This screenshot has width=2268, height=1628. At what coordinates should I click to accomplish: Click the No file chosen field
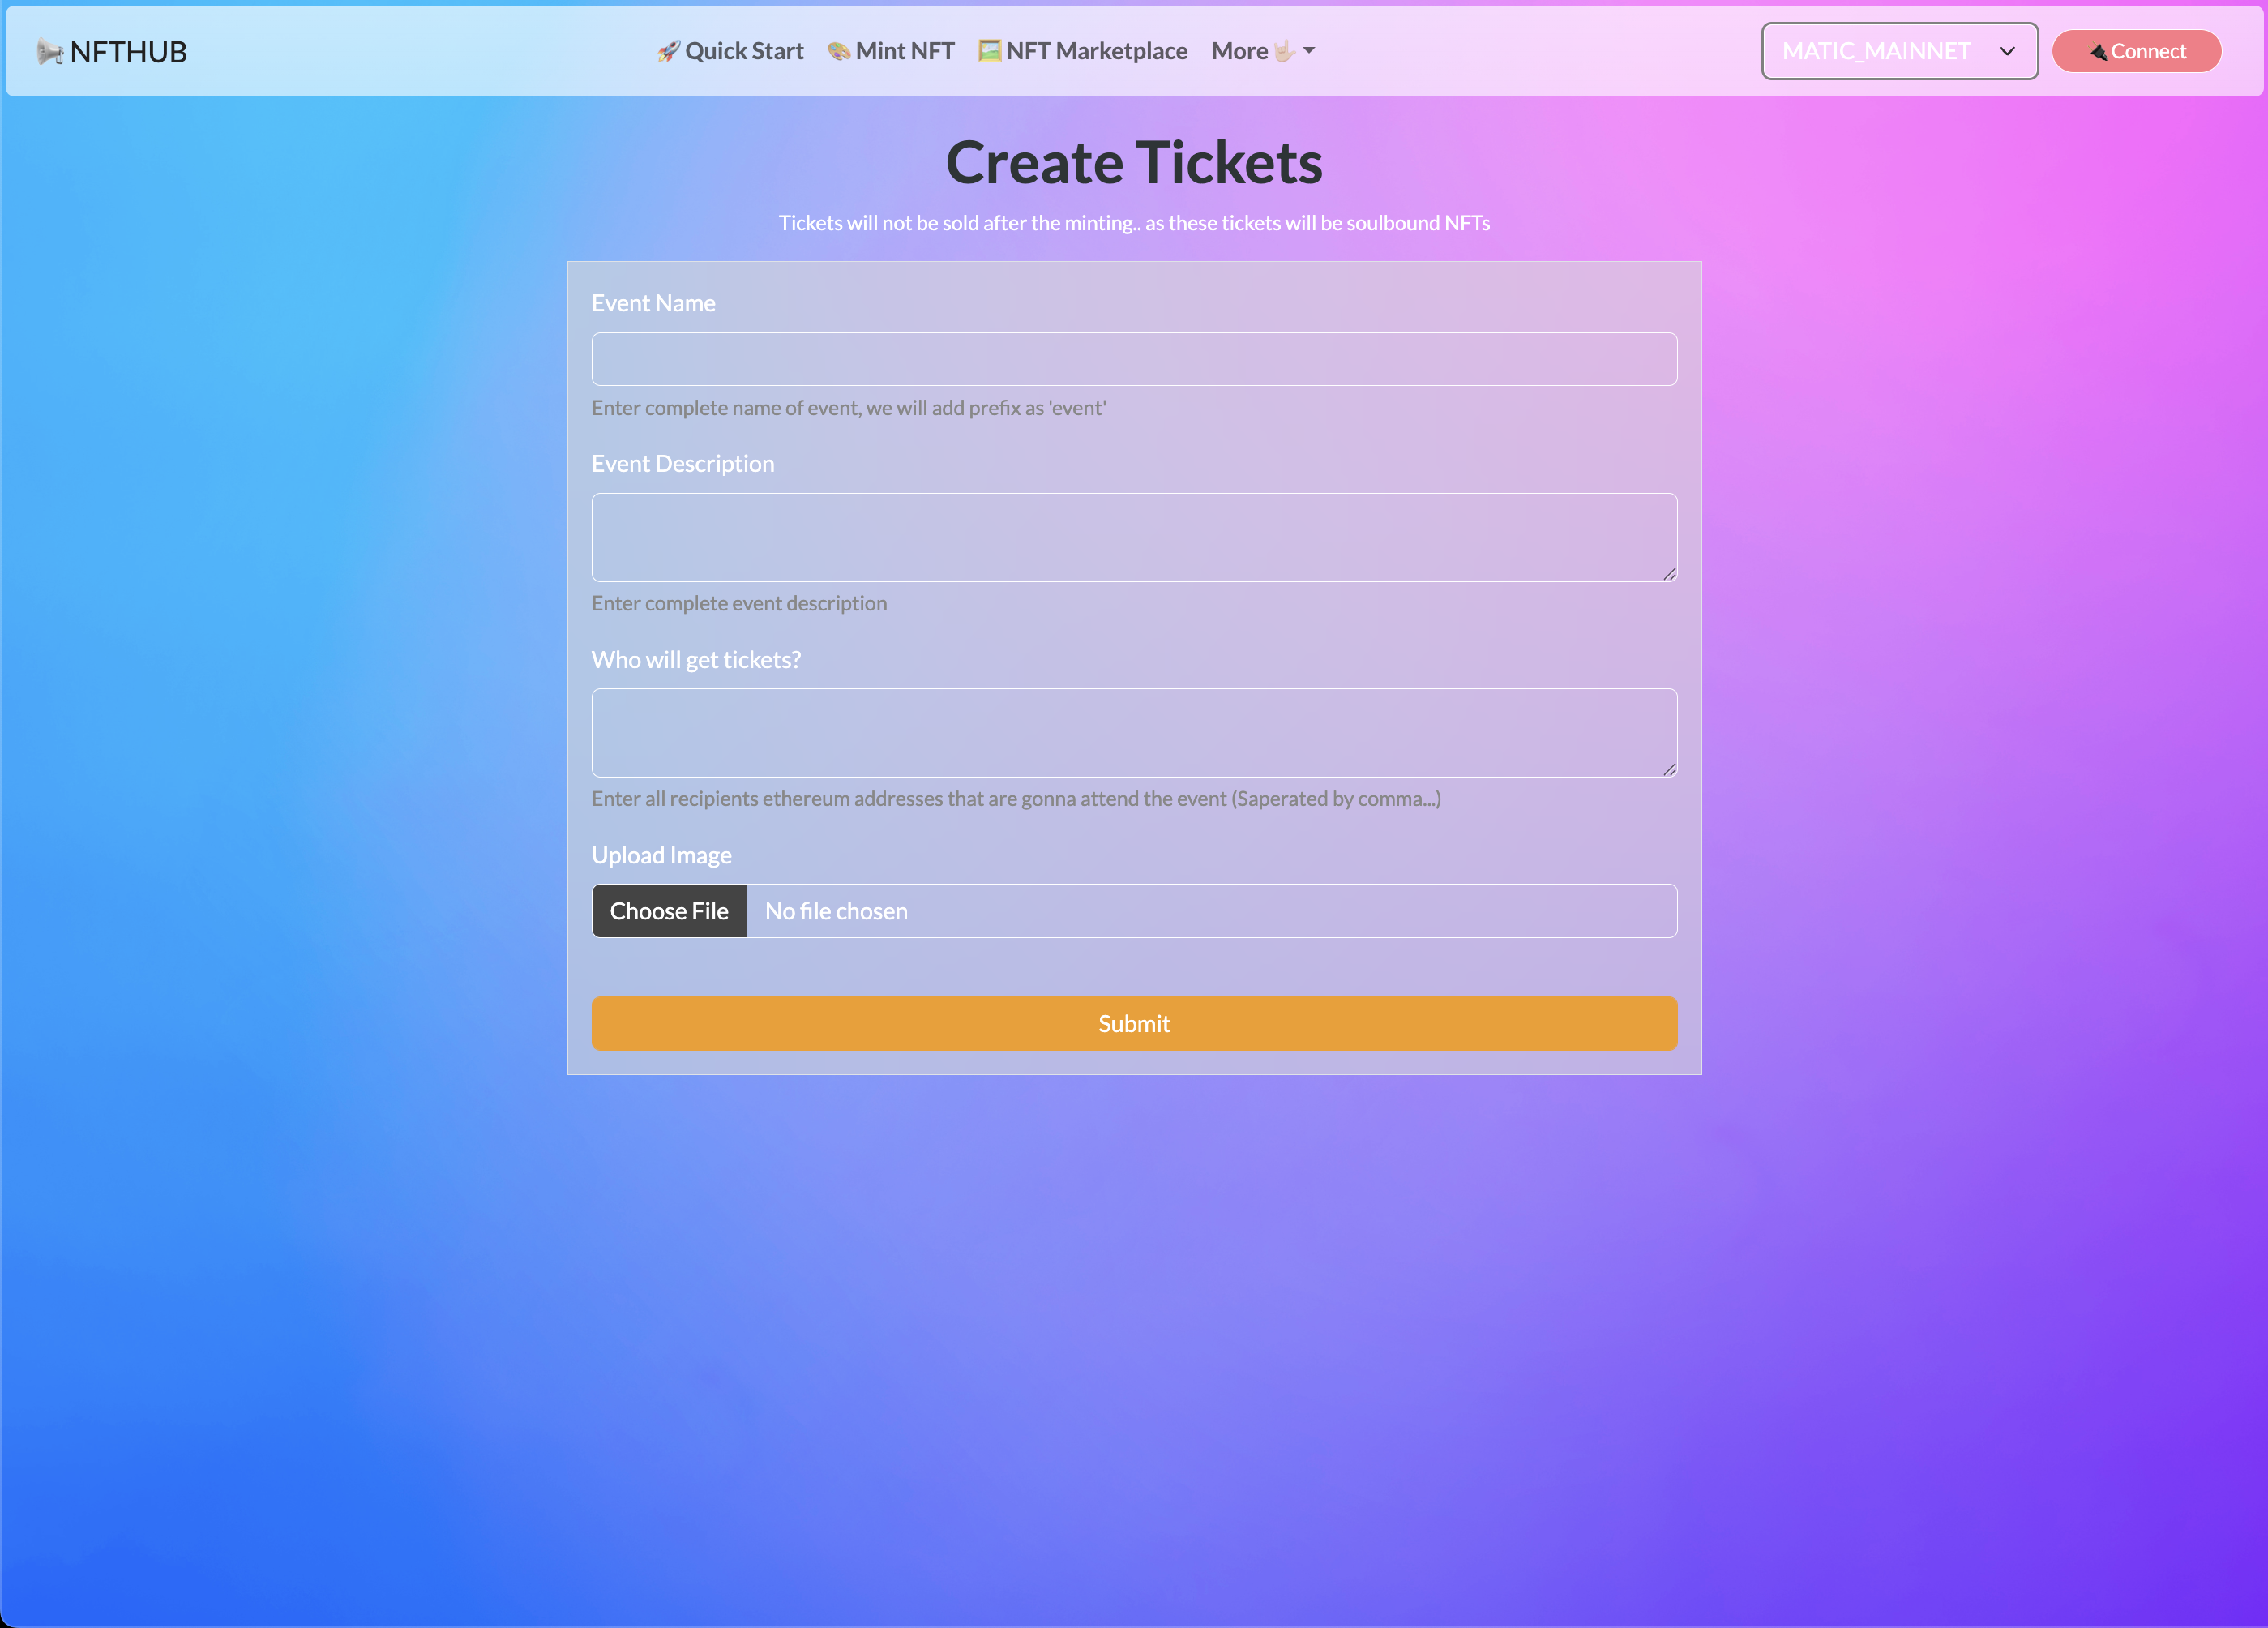[1210, 911]
